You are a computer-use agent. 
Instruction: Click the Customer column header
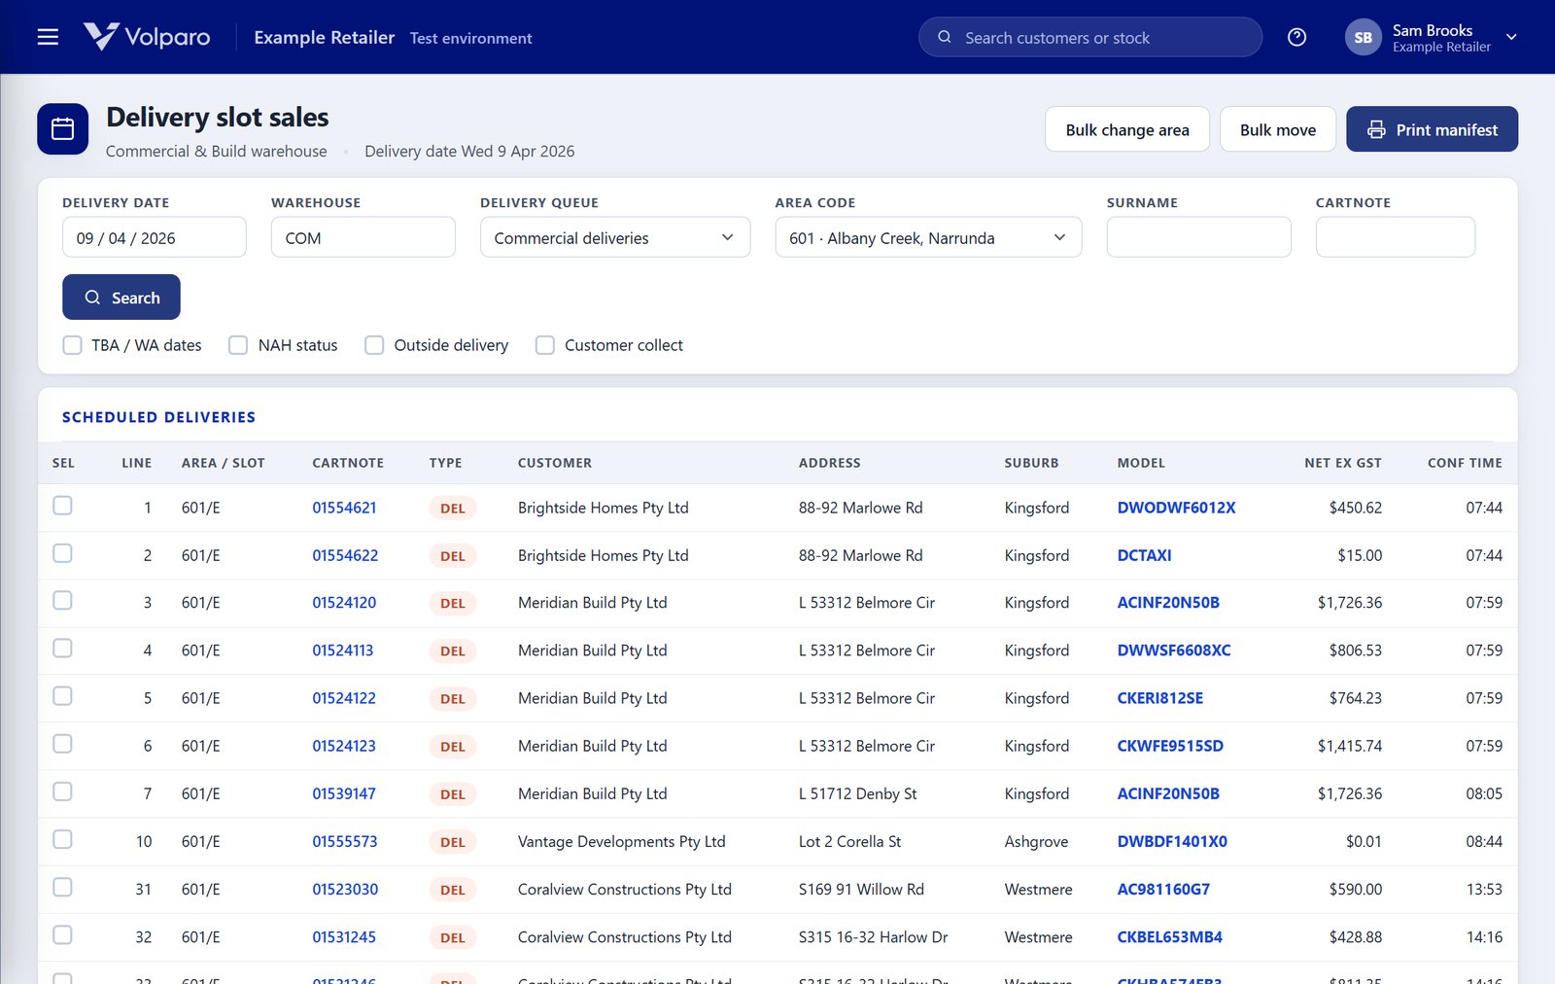point(555,463)
